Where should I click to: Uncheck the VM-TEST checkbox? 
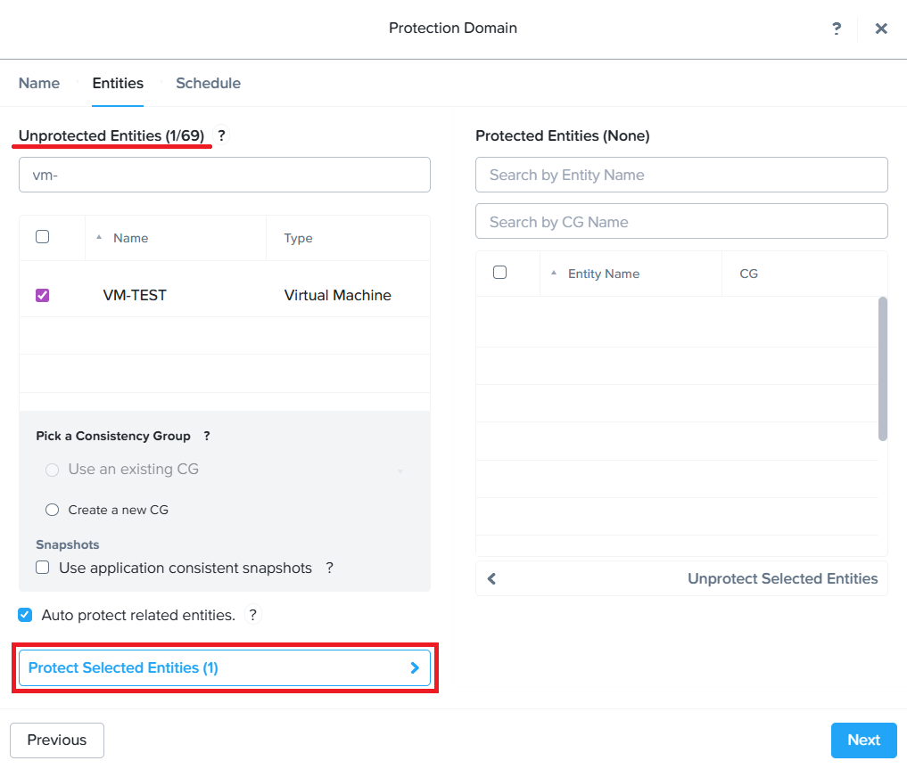(x=43, y=295)
